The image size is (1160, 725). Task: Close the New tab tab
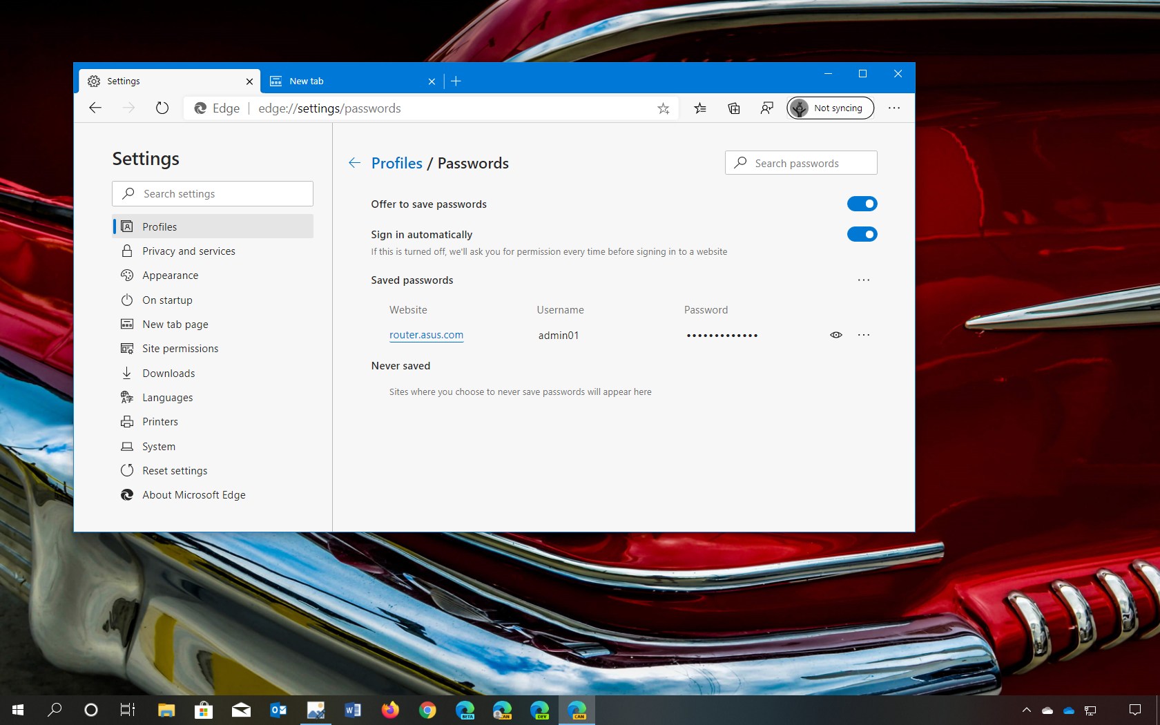tap(432, 81)
